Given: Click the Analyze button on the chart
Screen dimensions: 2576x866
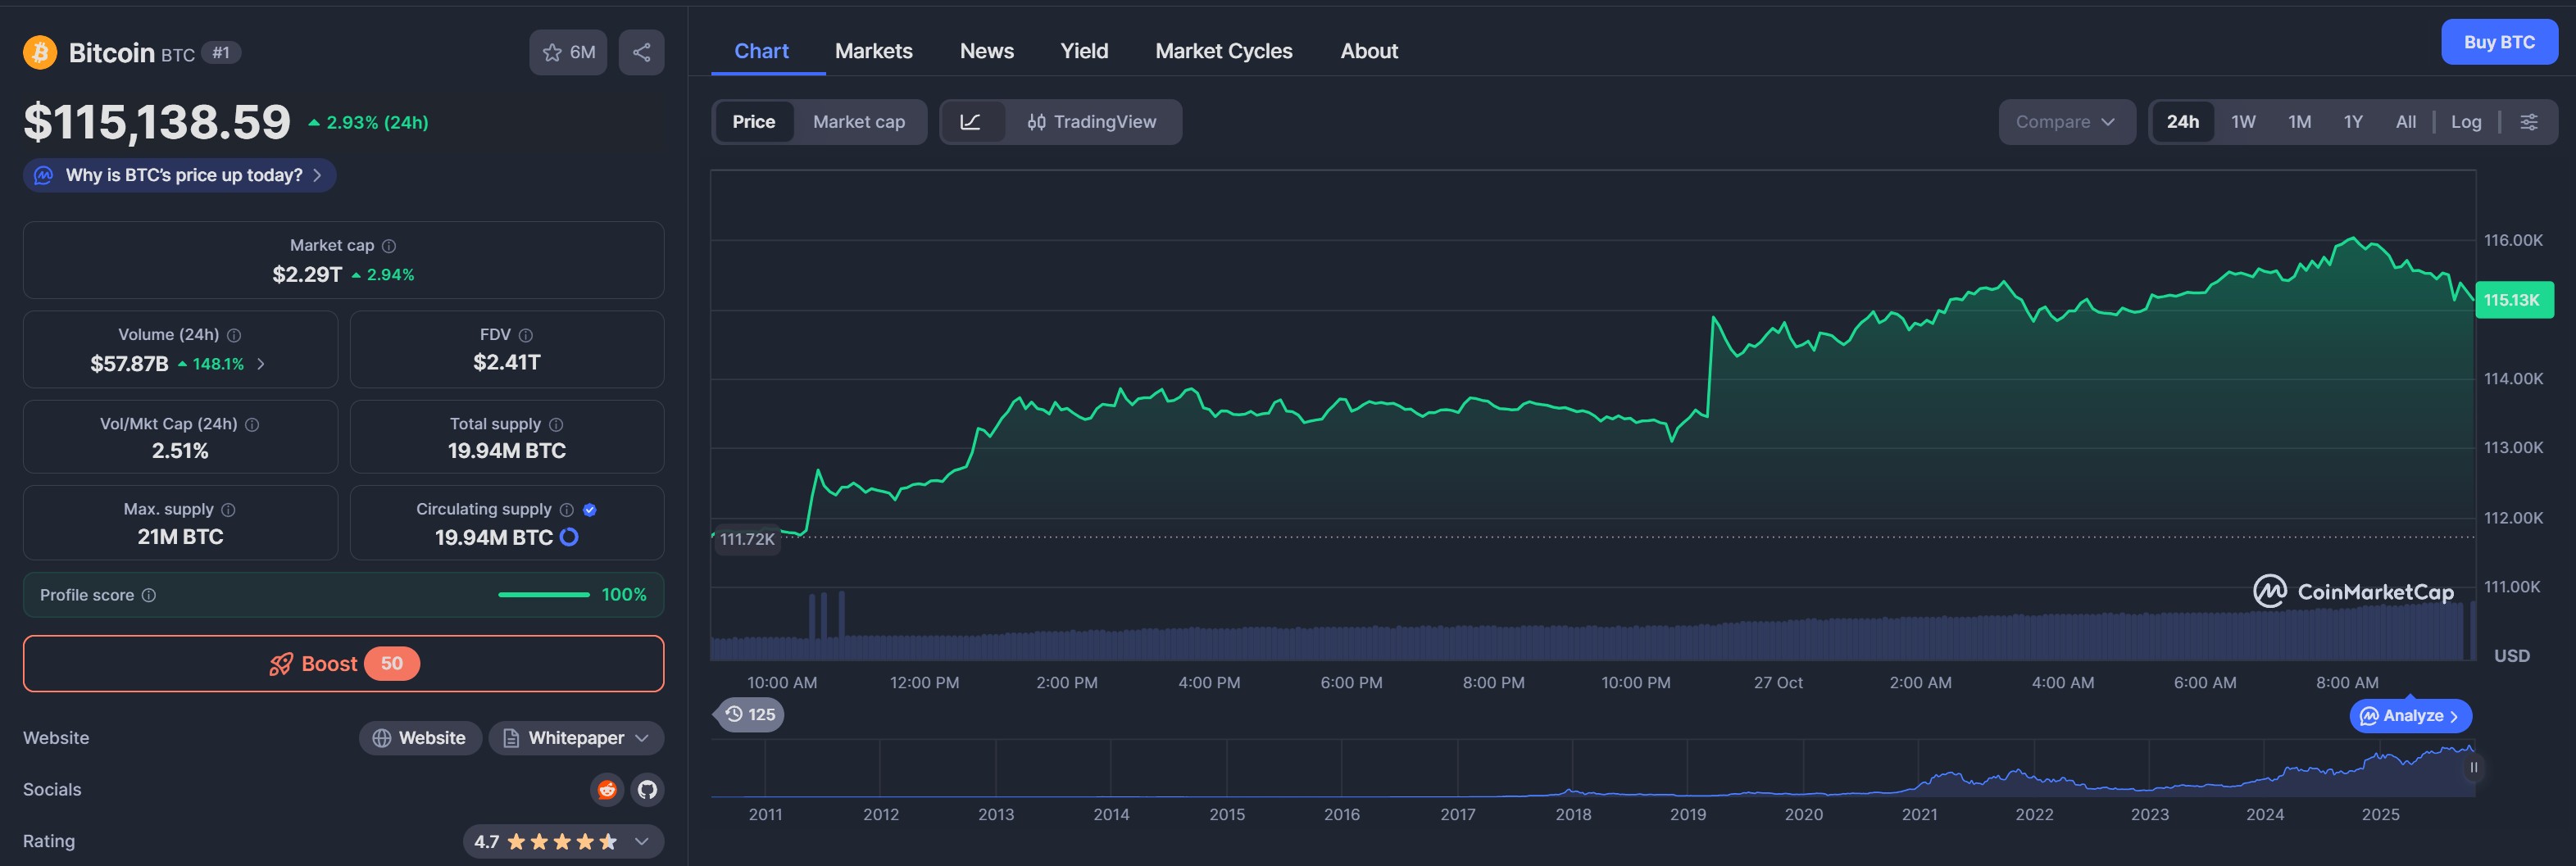Looking at the screenshot, I should click(2410, 715).
